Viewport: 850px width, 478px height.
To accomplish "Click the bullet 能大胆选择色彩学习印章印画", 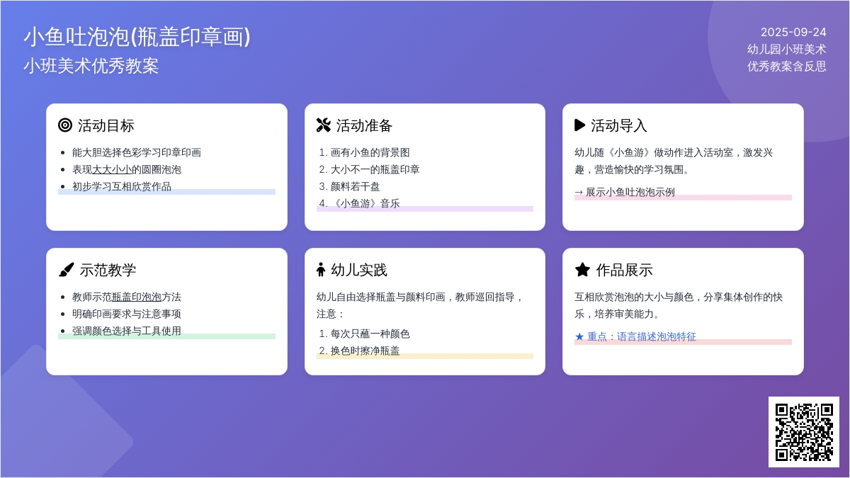I will point(137,152).
